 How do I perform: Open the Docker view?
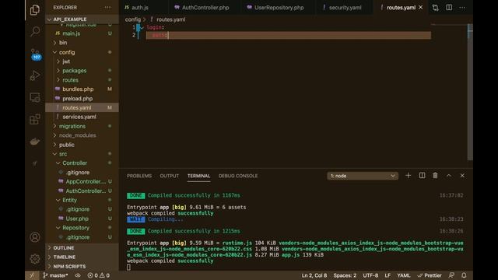point(34,142)
